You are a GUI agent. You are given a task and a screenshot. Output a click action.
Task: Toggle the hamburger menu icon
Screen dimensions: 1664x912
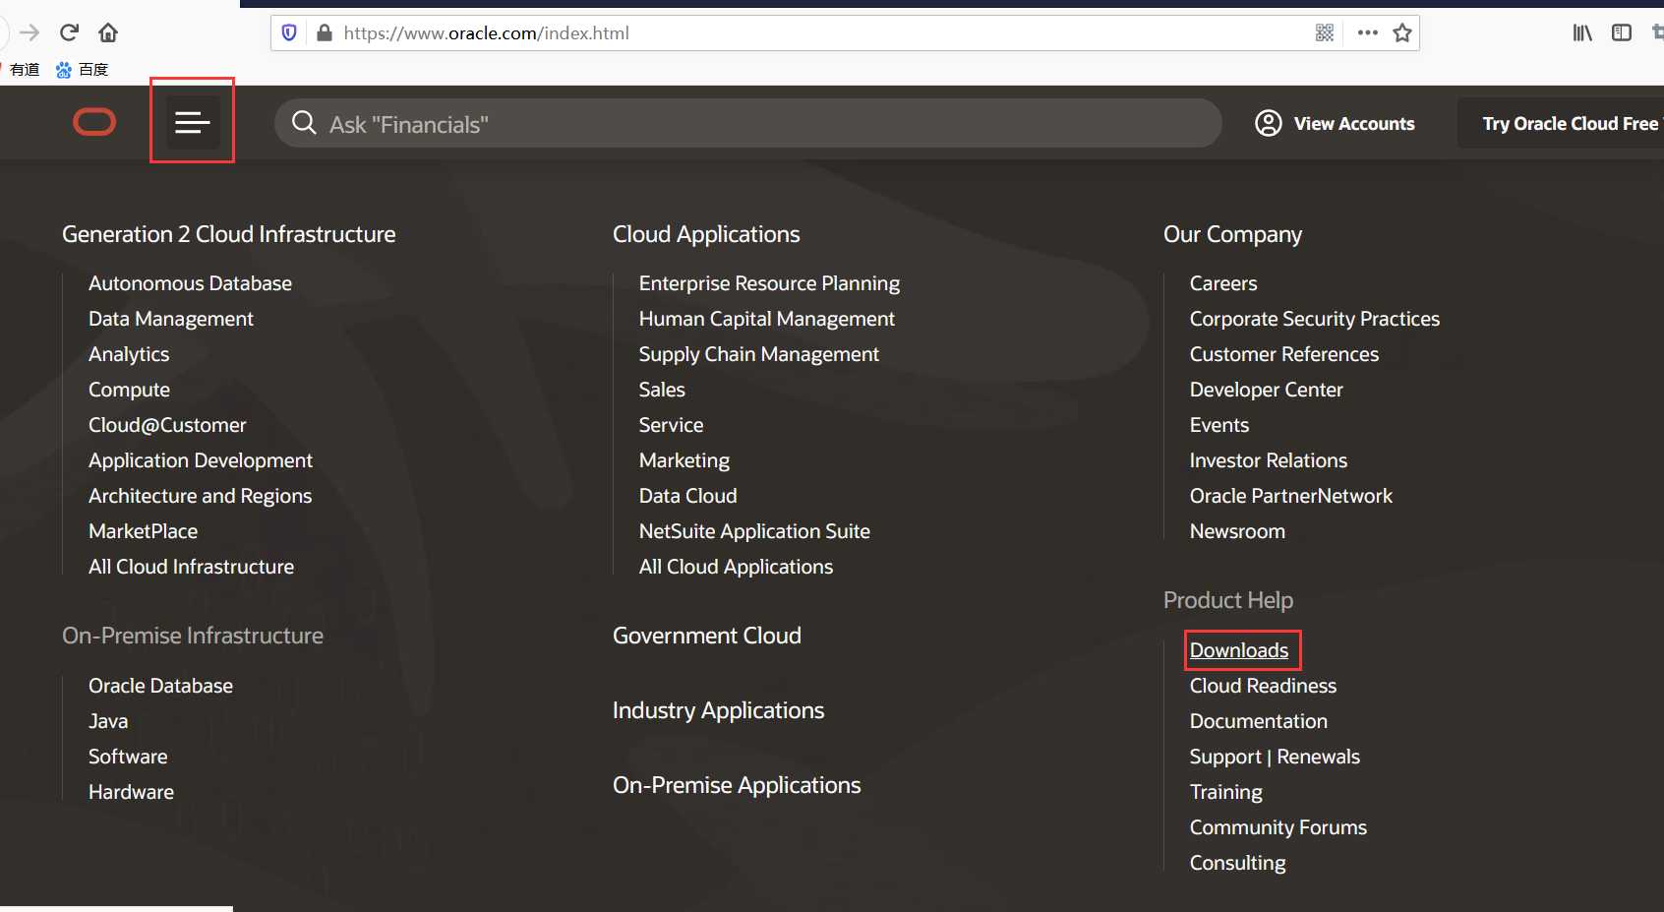click(192, 122)
